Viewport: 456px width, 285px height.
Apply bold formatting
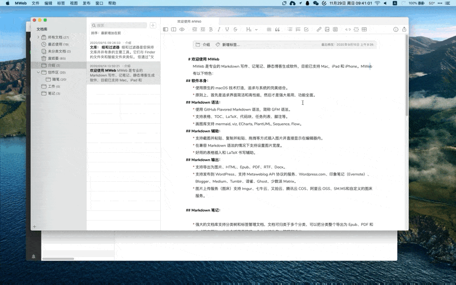coord(211,30)
